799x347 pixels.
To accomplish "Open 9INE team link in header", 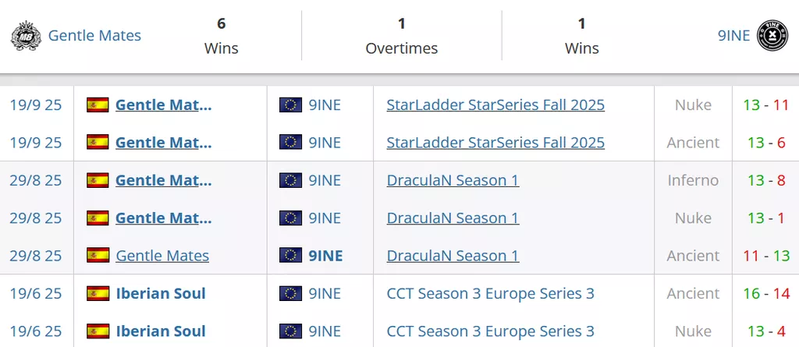I will [x=733, y=36].
